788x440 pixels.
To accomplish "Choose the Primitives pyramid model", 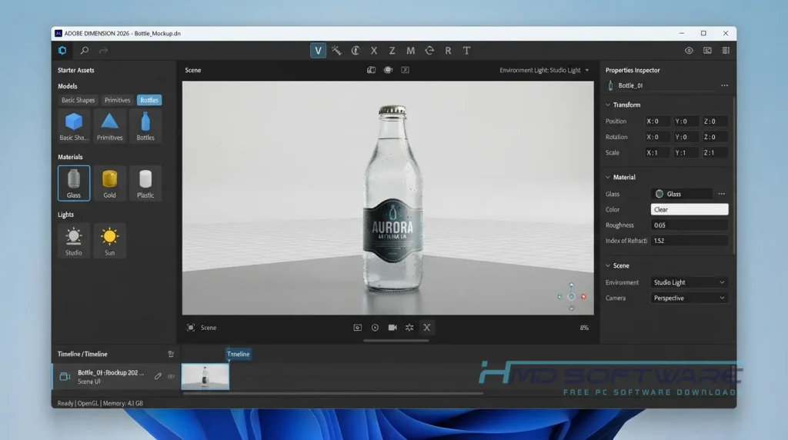I will point(109,126).
